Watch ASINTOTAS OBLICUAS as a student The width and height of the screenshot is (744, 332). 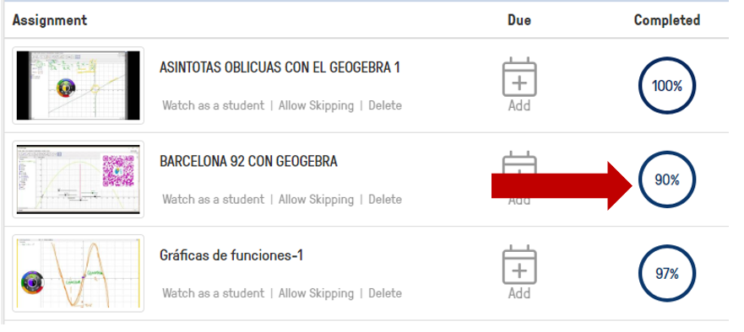(213, 105)
